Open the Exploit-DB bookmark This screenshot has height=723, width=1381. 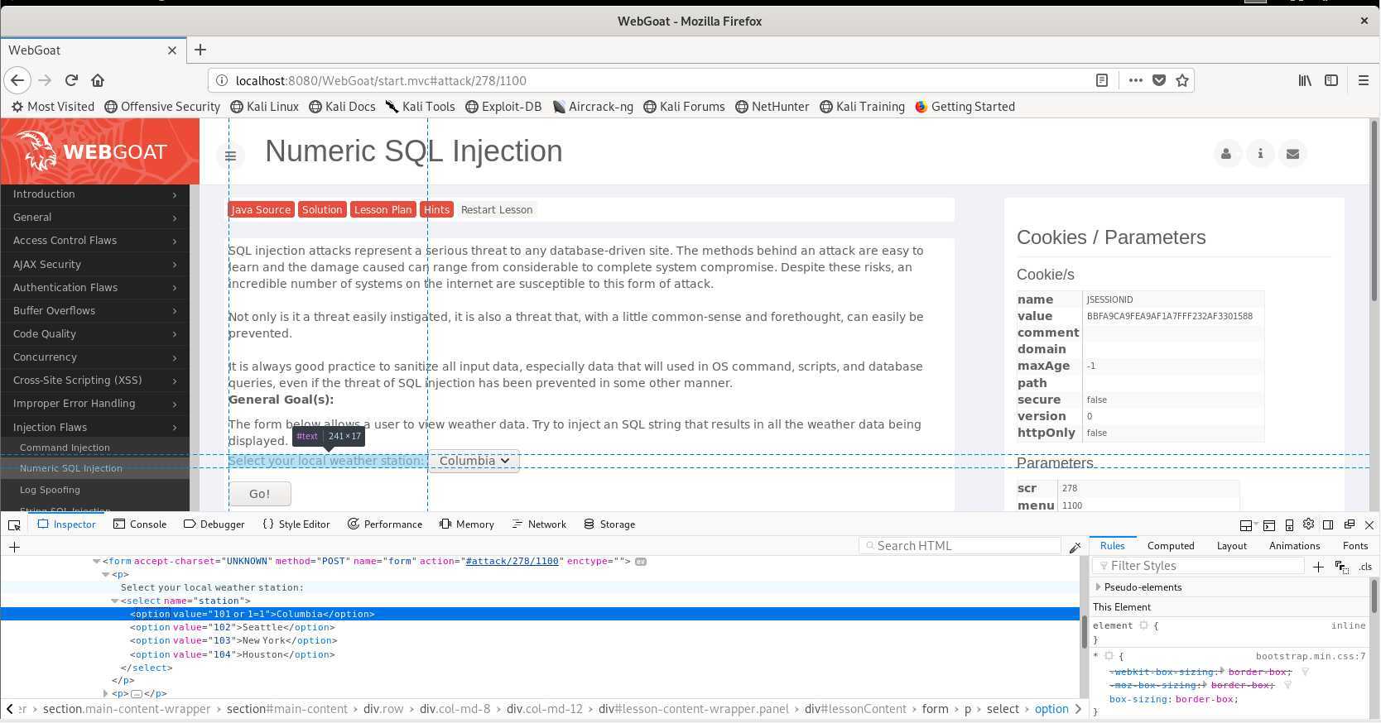(503, 107)
